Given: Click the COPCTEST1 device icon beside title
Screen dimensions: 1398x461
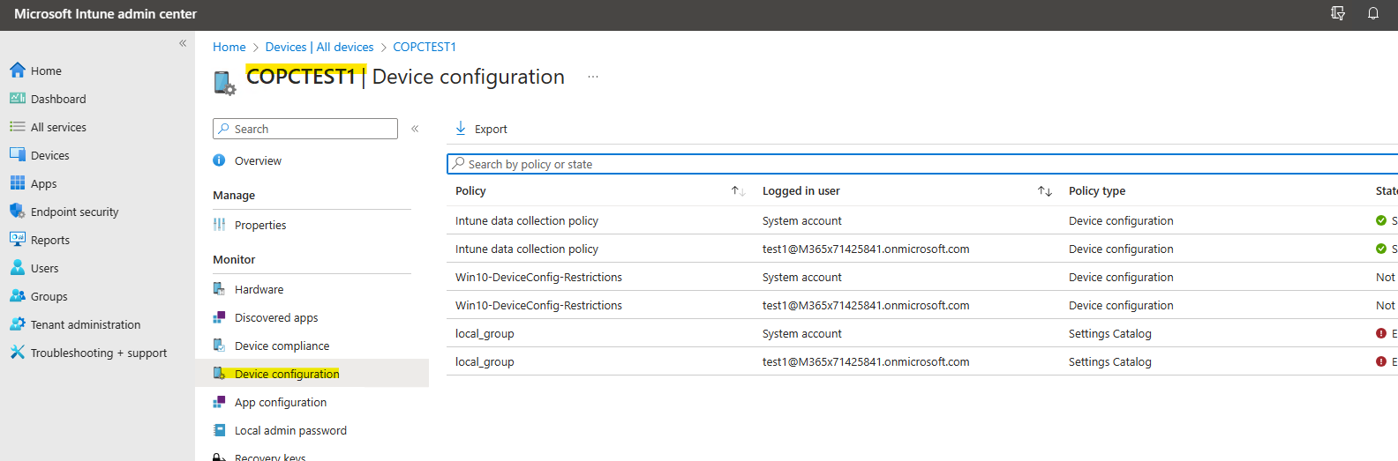Looking at the screenshot, I should [224, 83].
